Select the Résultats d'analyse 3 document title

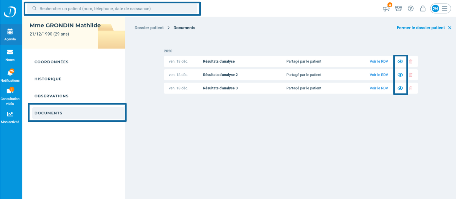220,88
